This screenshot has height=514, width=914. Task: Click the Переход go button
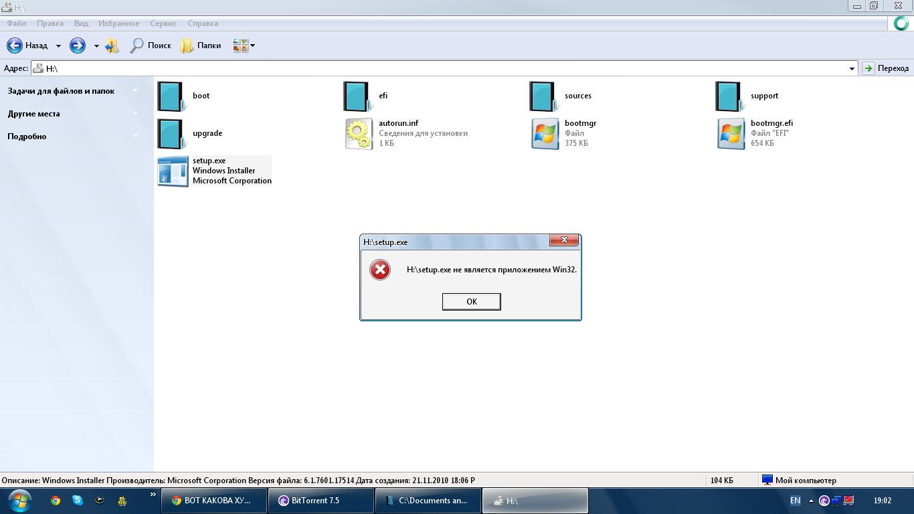click(886, 68)
